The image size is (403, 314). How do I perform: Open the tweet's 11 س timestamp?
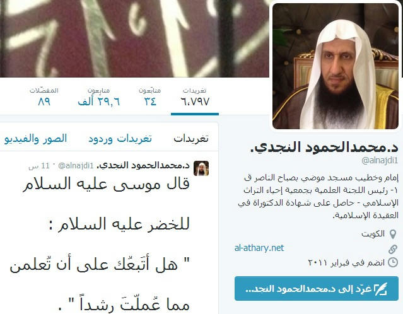tap(39, 166)
